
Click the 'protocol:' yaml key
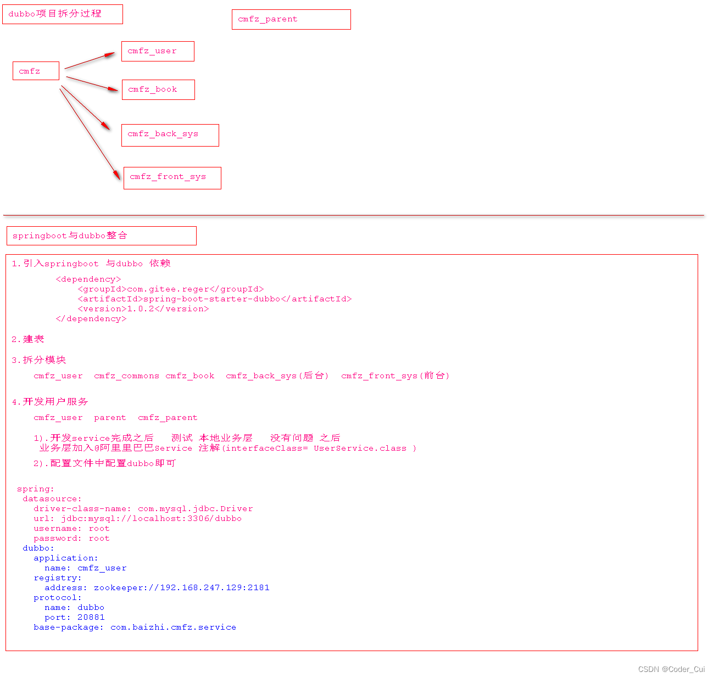58,598
